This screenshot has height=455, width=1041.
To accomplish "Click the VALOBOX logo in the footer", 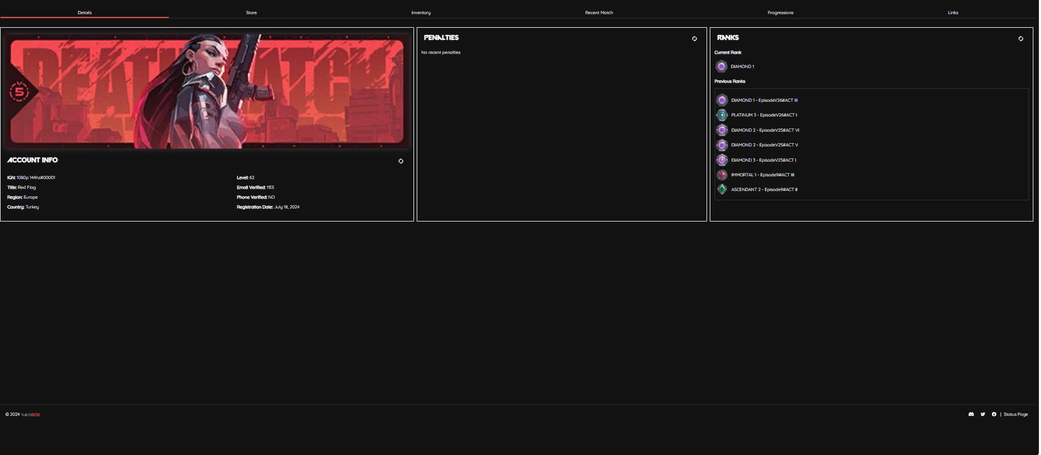I will coord(31,415).
